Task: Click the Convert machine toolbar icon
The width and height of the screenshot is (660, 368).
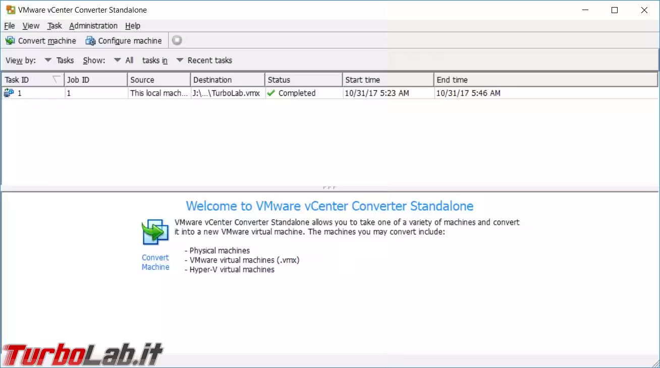Action: (10, 41)
